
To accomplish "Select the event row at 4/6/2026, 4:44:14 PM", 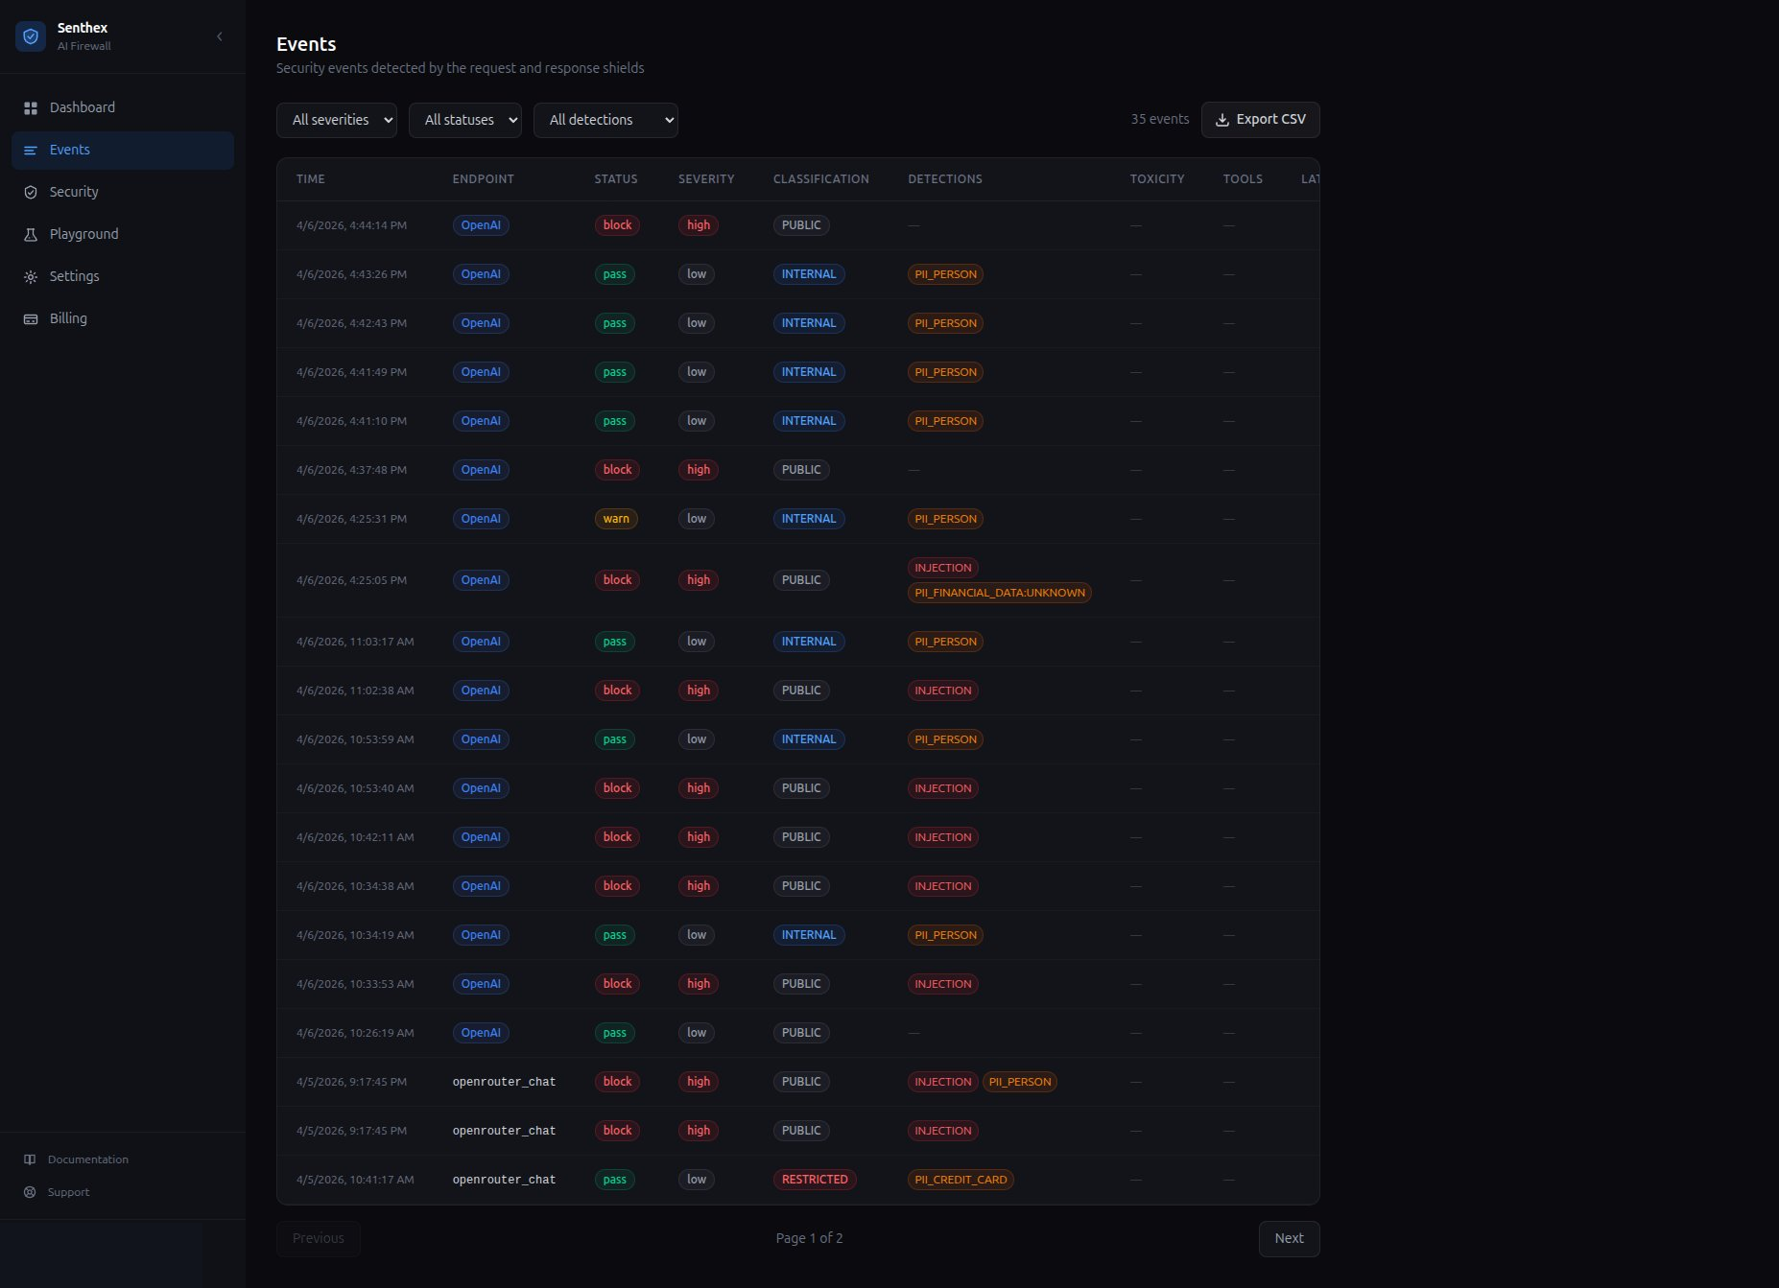I will click(x=798, y=225).
